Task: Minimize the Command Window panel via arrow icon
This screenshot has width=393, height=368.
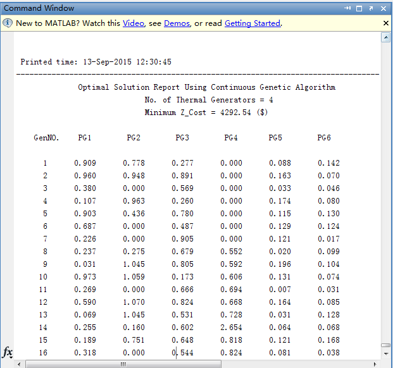Action: [347, 8]
